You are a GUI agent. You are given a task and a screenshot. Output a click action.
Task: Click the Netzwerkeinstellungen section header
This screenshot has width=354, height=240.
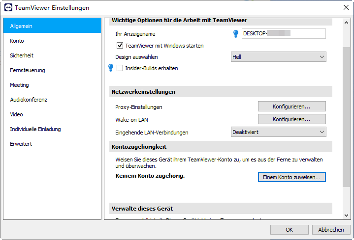pyautogui.click(x=221, y=92)
